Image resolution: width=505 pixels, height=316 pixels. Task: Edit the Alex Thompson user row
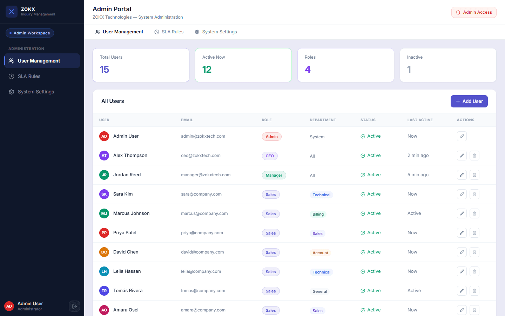point(462,156)
